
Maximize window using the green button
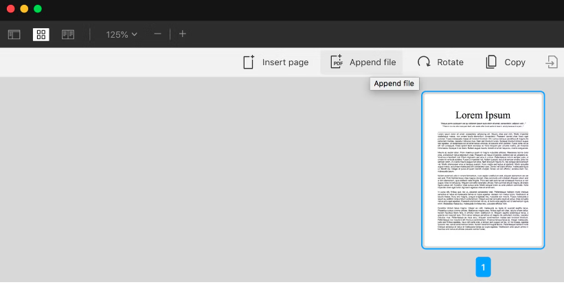click(38, 9)
